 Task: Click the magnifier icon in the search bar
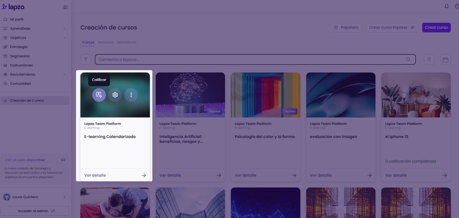tap(408, 59)
